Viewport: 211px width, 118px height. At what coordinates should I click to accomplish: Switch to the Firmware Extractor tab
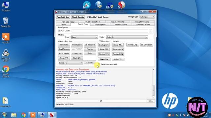pos(143,25)
